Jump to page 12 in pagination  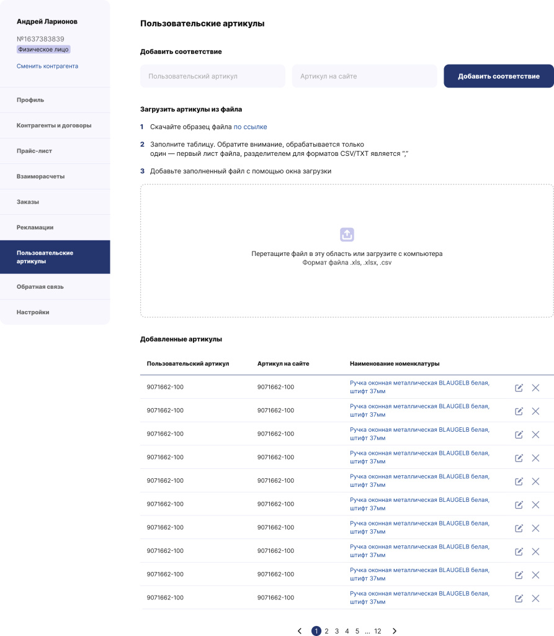(377, 631)
